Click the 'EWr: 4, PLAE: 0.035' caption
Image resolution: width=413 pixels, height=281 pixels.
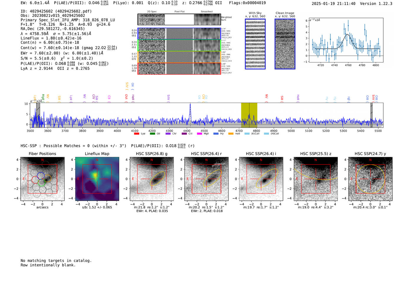(152, 211)
